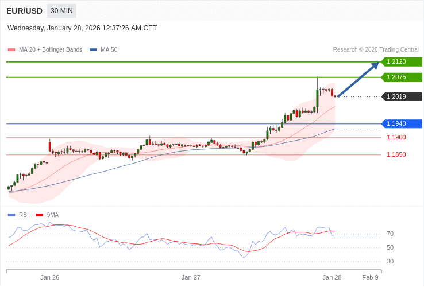Select the 1.2075 green resistance price tag

coord(402,77)
